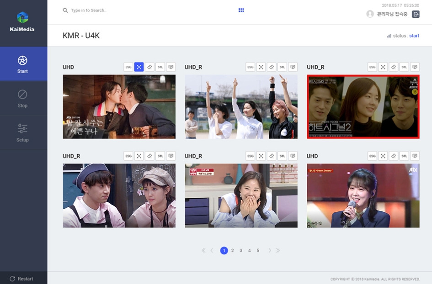Go to pagination page 4

coord(249,250)
